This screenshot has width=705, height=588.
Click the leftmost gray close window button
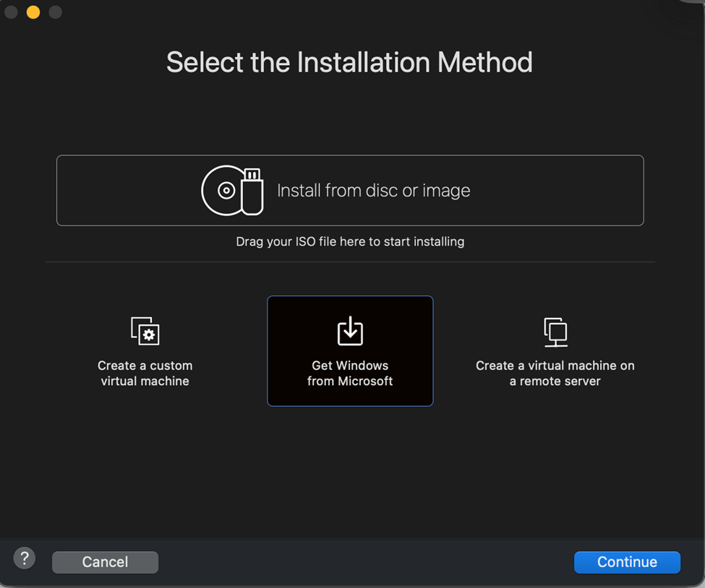12,12
